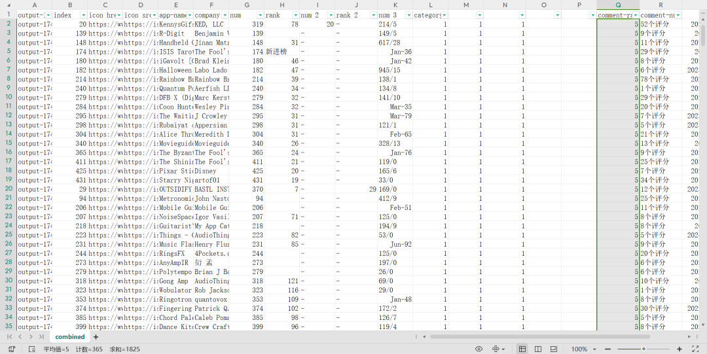Switch to page break preview icon
The height and width of the screenshot is (354, 707).
554,349
